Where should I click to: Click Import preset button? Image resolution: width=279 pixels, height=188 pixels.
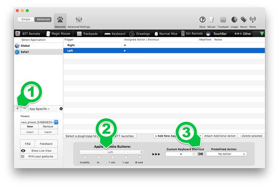tap(30, 132)
